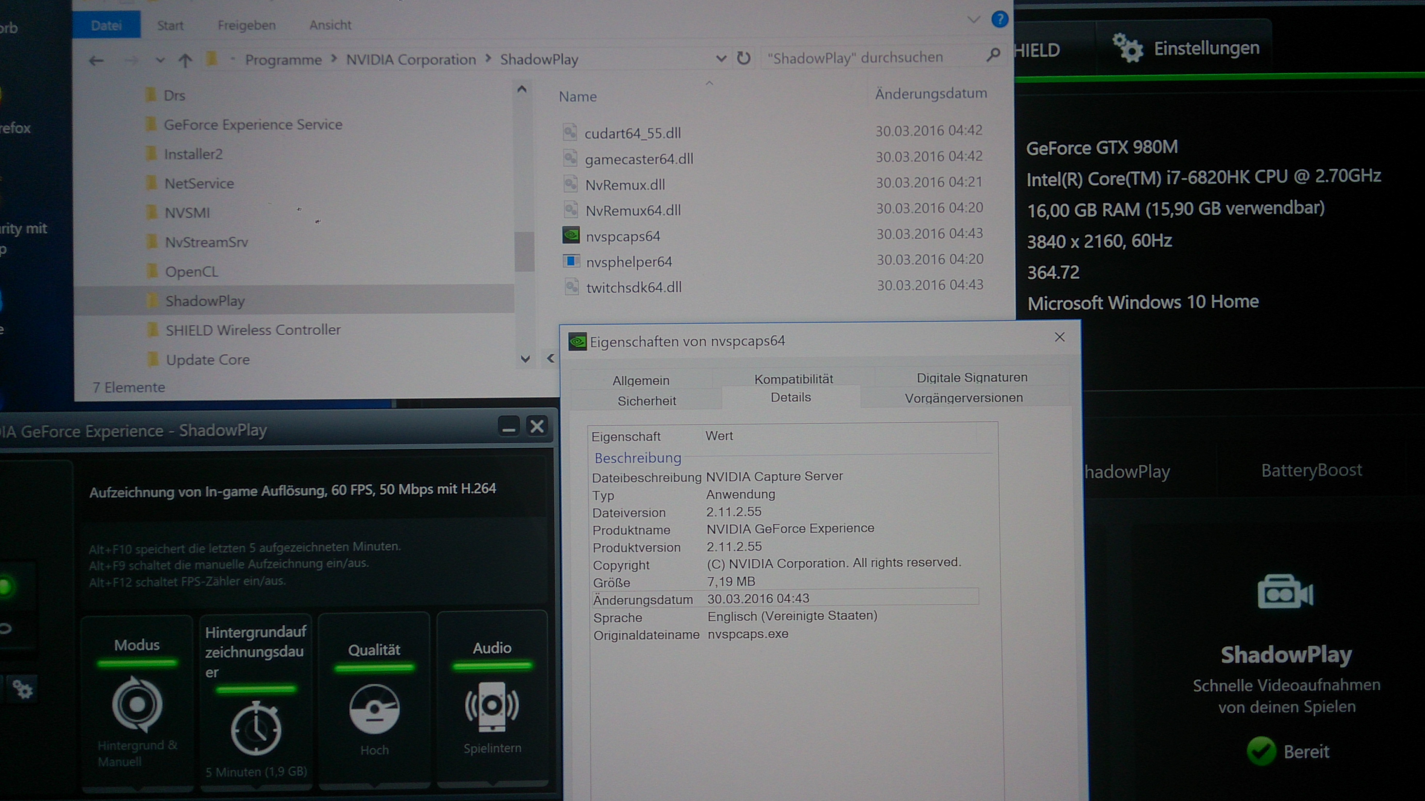
Task: Click Programme breadcrumb in address bar
Action: (x=283, y=60)
